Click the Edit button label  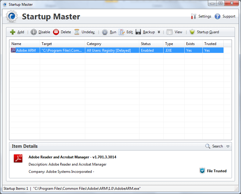click(130, 32)
